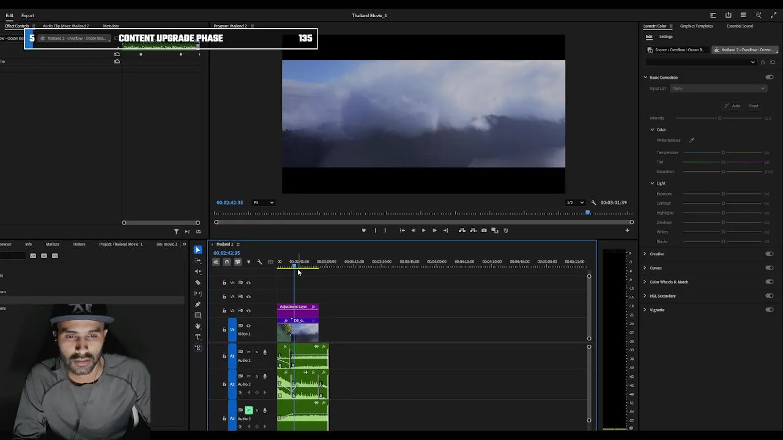Click the Auto button in Basic Correction
Image resolution: width=783 pixels, height=440 pixels.
(732, 106)
